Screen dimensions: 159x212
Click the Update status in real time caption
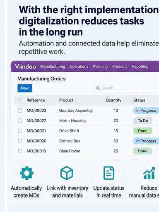(x=109, y=192)
